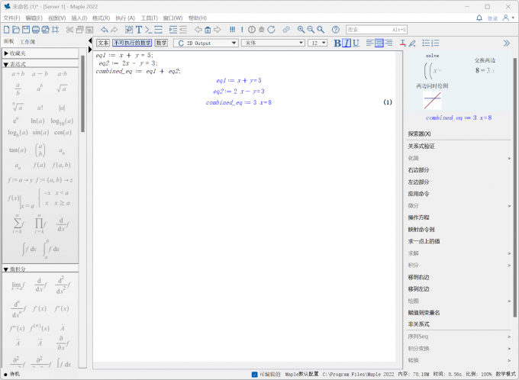The width and height of the screenshot is (519, 380).
Task: Choose 赋值到变量名 in context panel
Action: [424, 313]
